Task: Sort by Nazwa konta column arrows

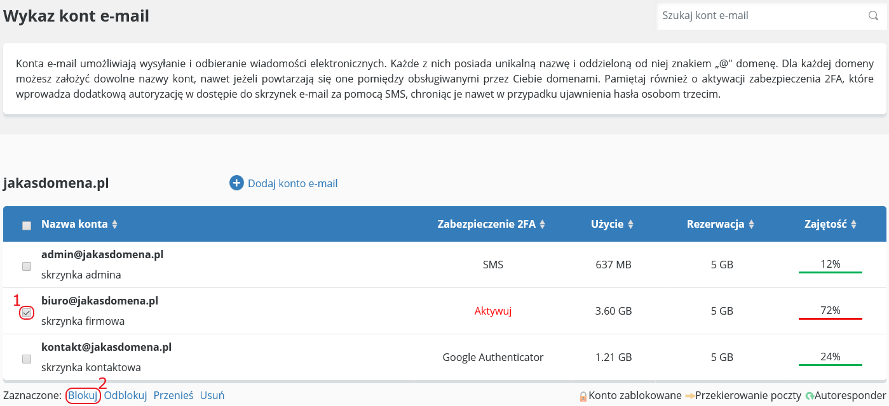Action: click(x=114, y=225)
